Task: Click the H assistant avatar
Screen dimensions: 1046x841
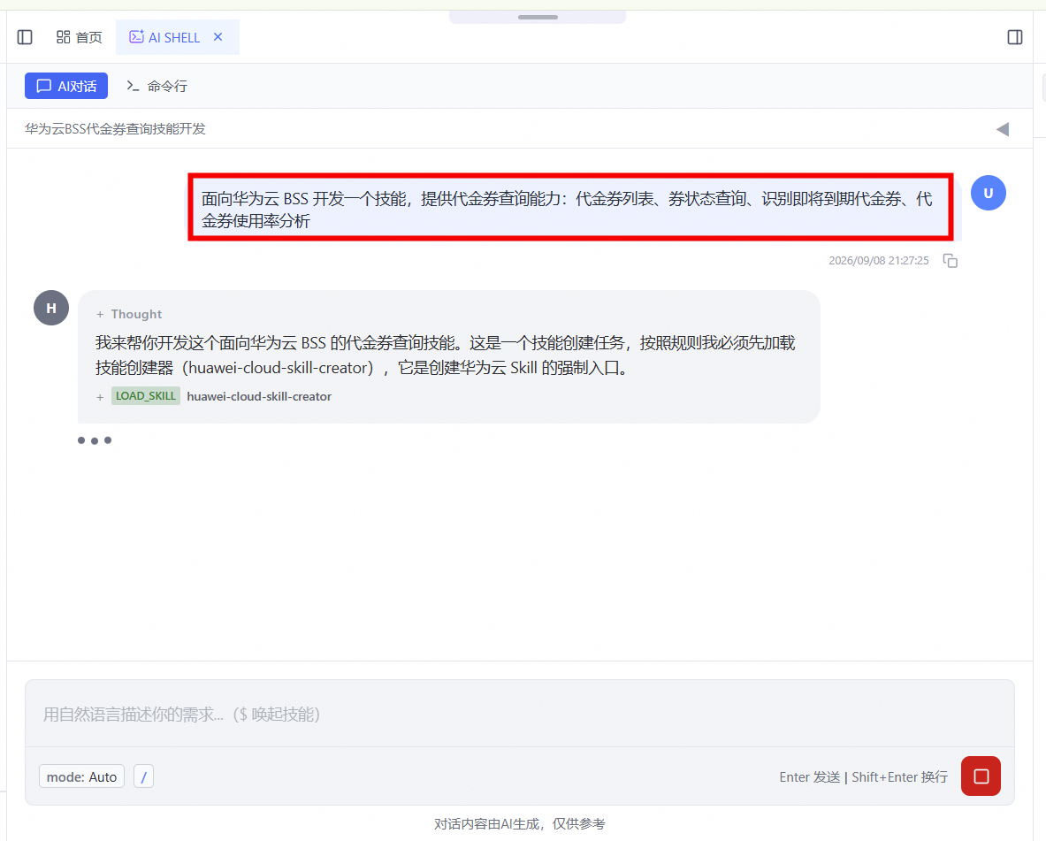Action: (x=51, y=308)
